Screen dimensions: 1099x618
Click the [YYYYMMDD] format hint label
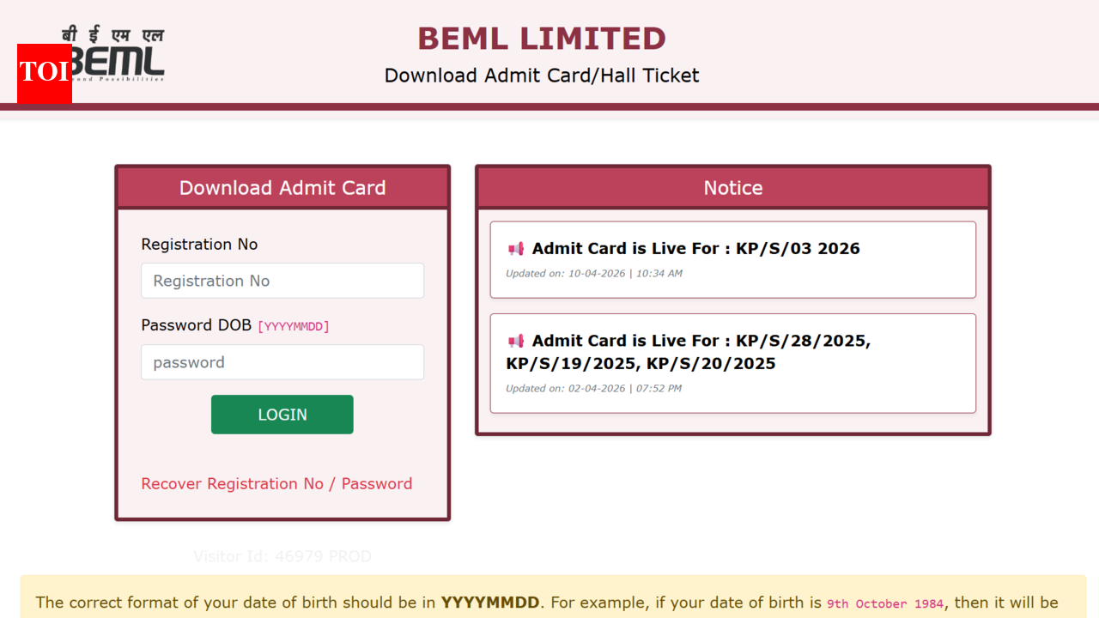[293, 326]
